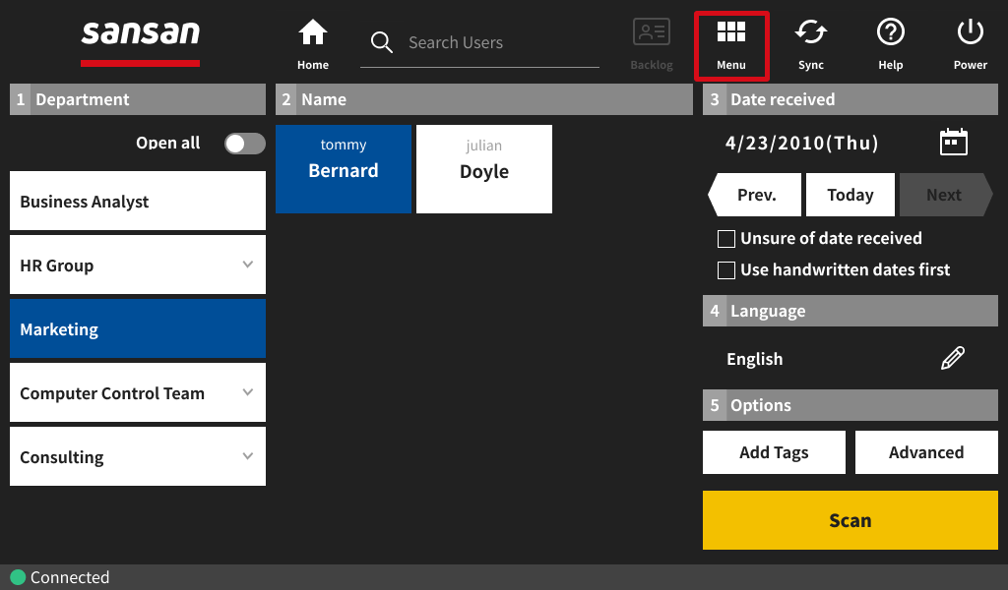The height and width of the screenshot is (590, 1008).
Task: Click the Department section header
Action: (x=138, y=99)
